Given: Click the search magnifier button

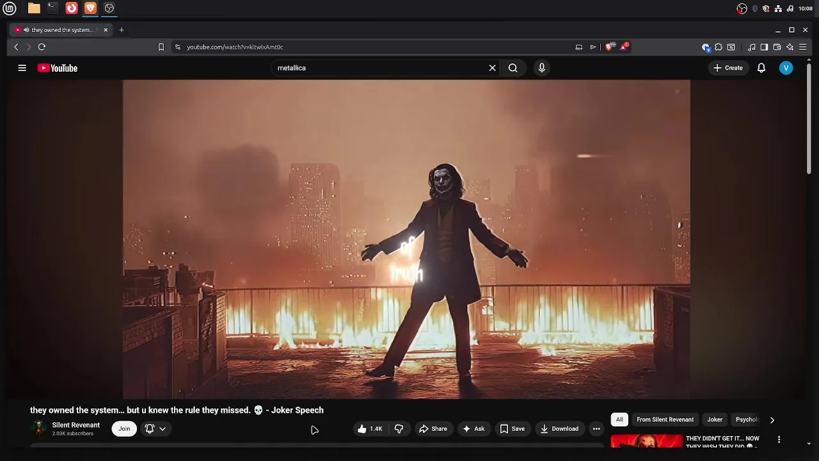Looking at the screenshot, I should pyautogui.click(x=513, y=68).
